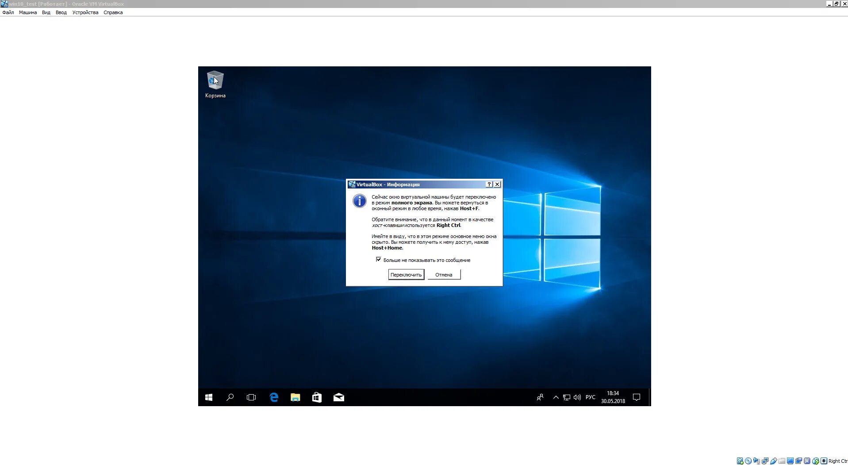Open Mail app from guest taskbar
The height and width of the screenshot is (465, 848).
pos(339,397)
